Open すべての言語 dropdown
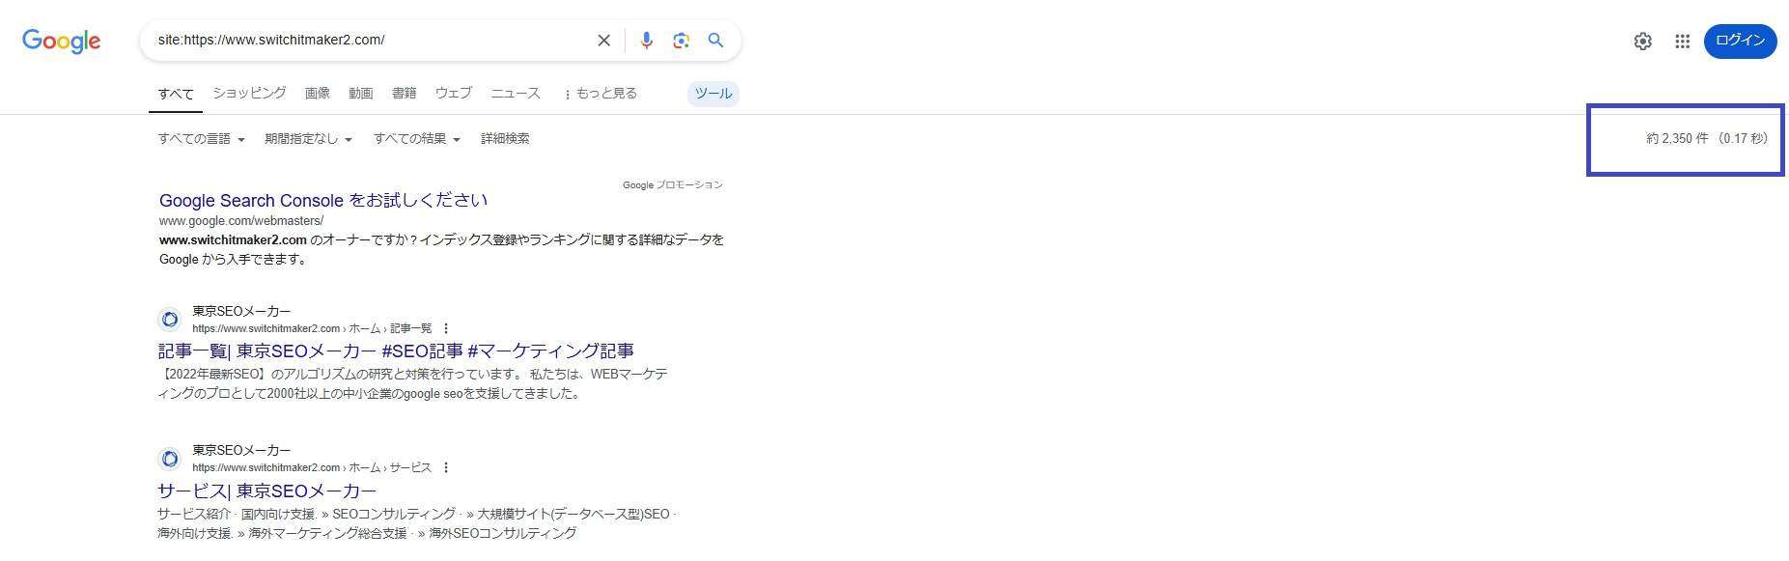 point(202,139)
